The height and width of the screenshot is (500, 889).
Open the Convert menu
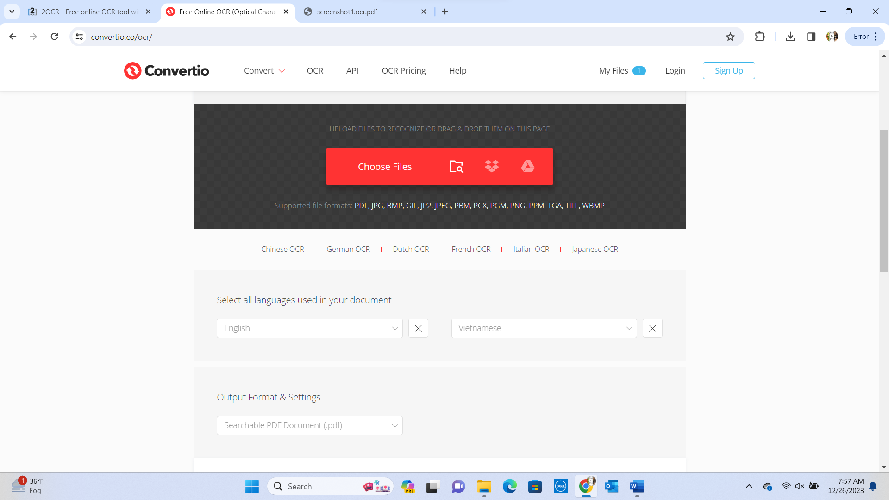pyautogui.click(x=263, y=70)
